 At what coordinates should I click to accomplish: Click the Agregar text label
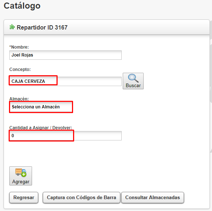point(21,181)
